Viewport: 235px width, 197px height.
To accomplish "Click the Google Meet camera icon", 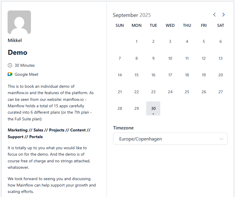I will pos(10,74).
